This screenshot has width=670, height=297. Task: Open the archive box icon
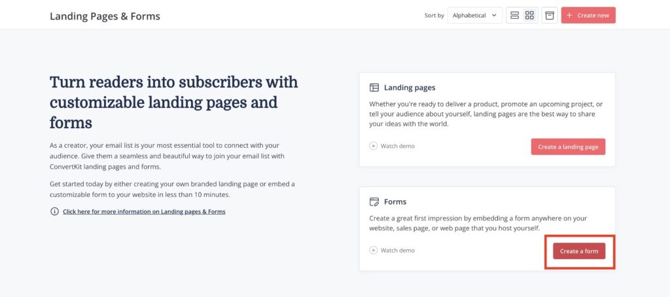pos(550,16)
